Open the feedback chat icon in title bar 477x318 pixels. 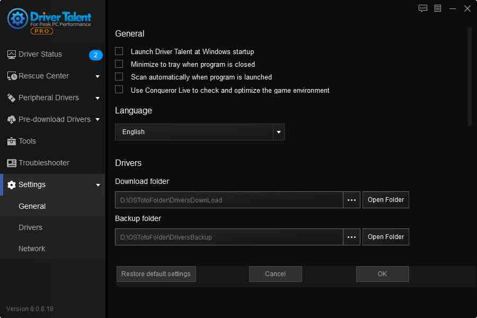coord(422,8)
